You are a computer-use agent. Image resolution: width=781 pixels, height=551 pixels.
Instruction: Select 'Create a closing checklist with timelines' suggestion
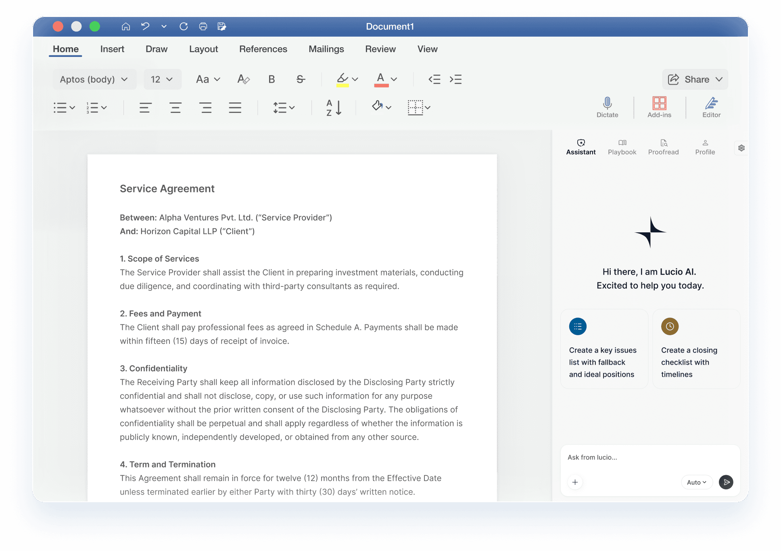[696, 349]
